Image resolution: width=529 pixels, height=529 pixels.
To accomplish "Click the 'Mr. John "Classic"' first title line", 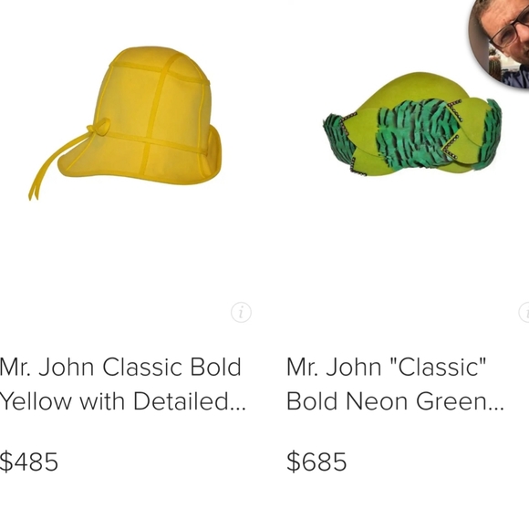I will 387,367.
